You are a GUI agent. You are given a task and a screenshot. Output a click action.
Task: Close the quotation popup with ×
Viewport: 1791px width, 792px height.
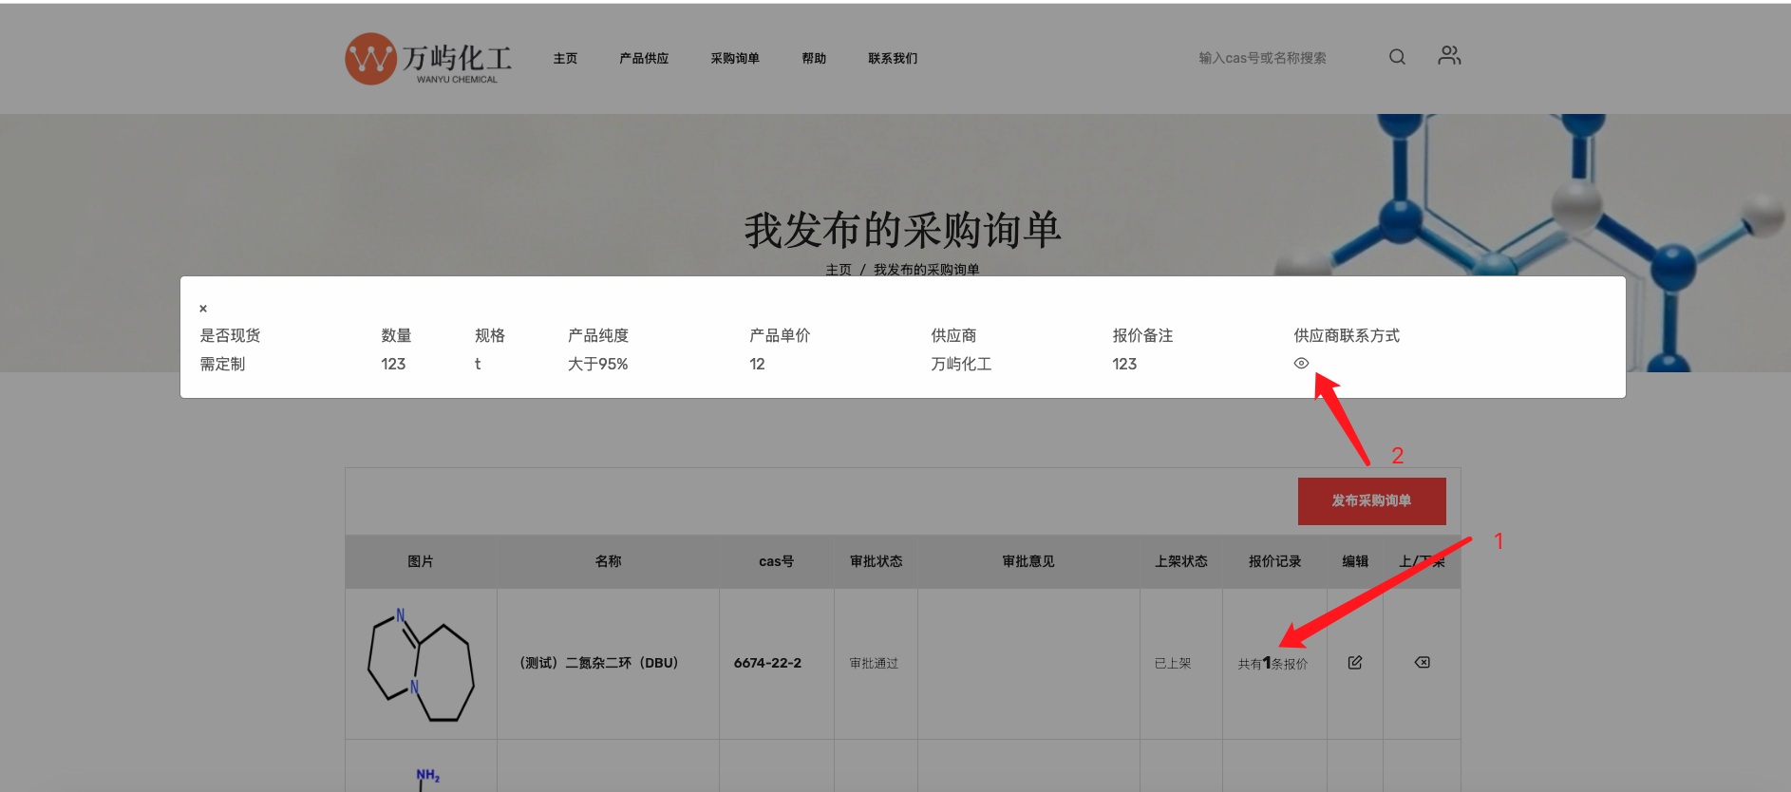point(203,309)
